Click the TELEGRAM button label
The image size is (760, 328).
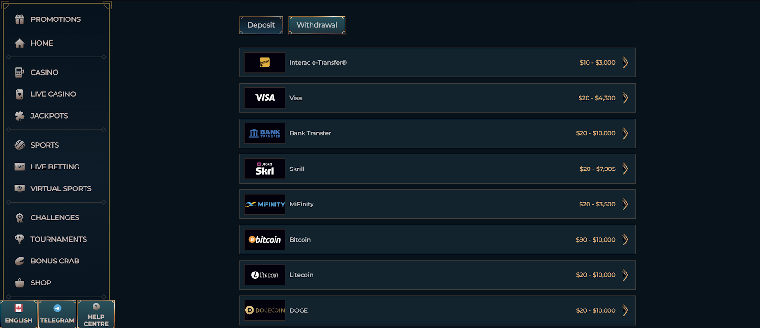tap(57, 320)
